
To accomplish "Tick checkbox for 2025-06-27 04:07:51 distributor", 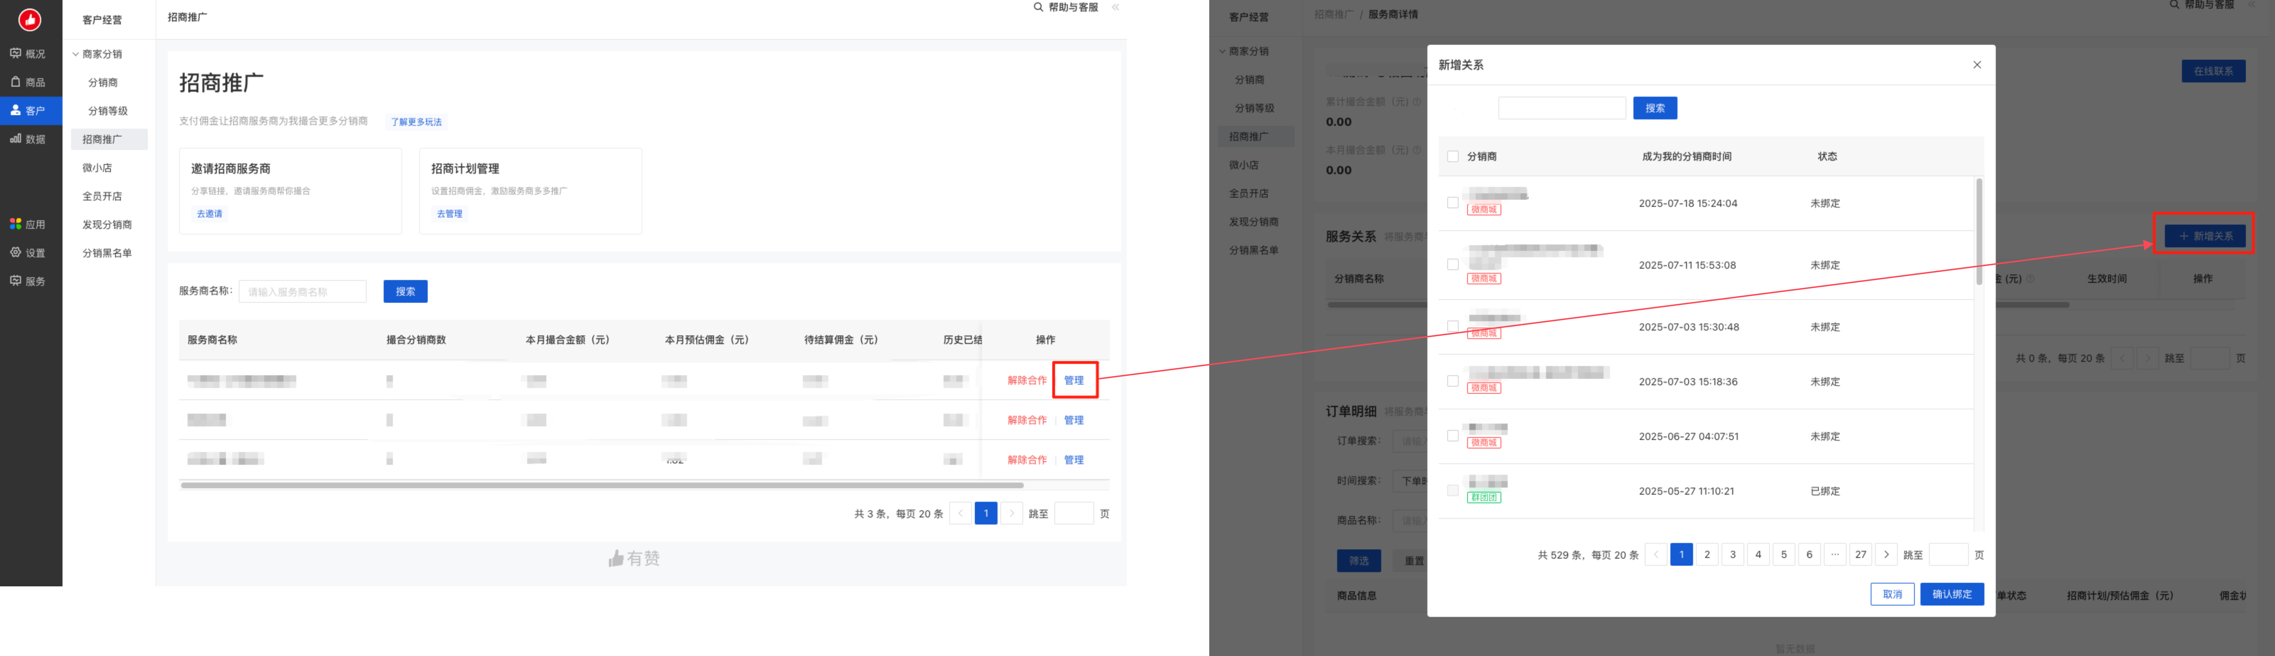I will (x=1453, y=436).
